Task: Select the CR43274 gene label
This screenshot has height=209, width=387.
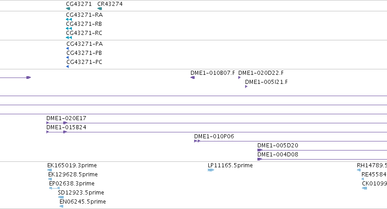Action: click(x=110, y=4)
